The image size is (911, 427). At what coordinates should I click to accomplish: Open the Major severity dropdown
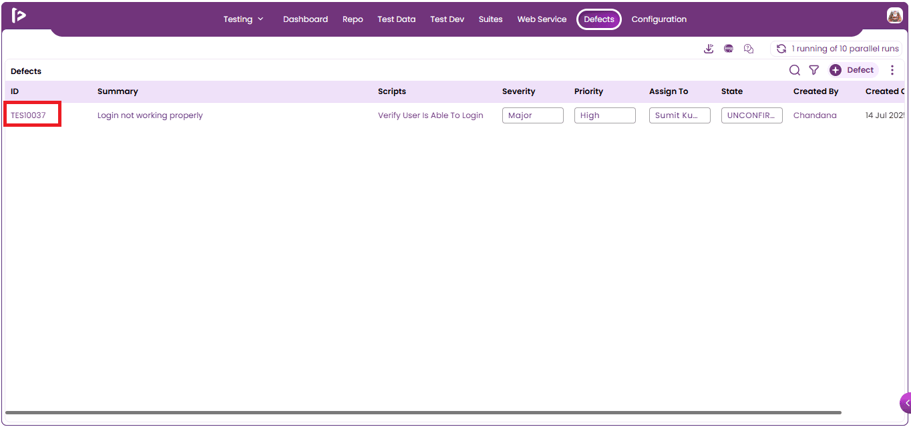pos(533,115)
